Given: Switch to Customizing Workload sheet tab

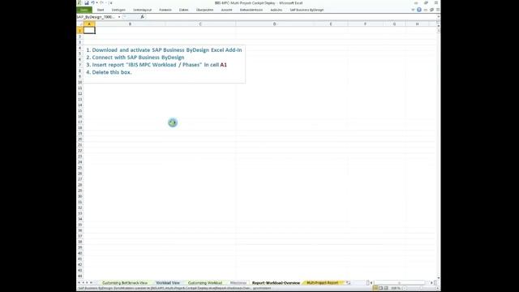Looking at the screenshot, I should point(205,283).
